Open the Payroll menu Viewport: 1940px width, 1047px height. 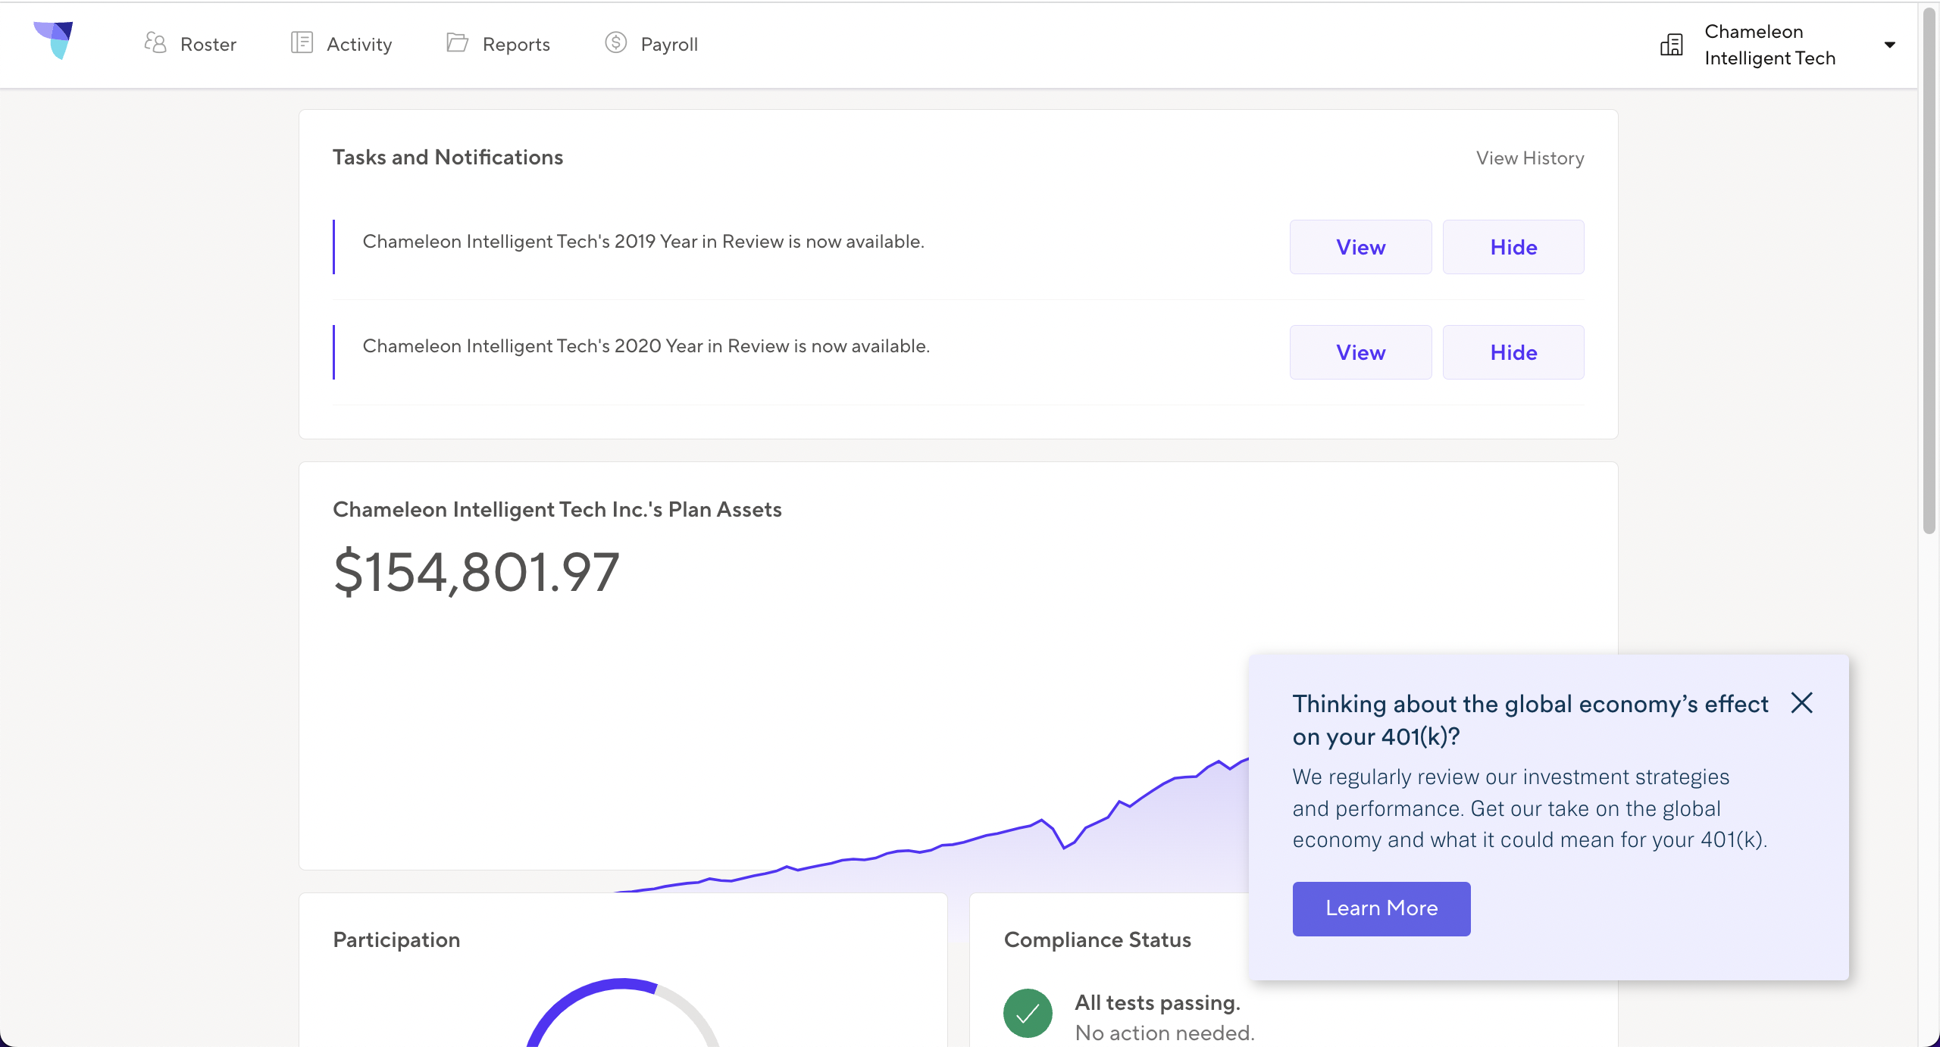651,44
